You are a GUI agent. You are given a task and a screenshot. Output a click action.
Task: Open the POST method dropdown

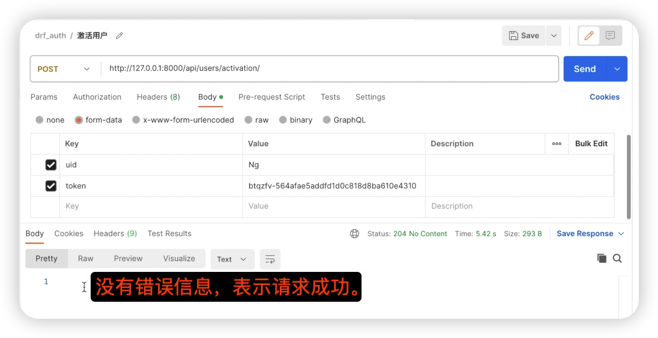coord(64,69)
